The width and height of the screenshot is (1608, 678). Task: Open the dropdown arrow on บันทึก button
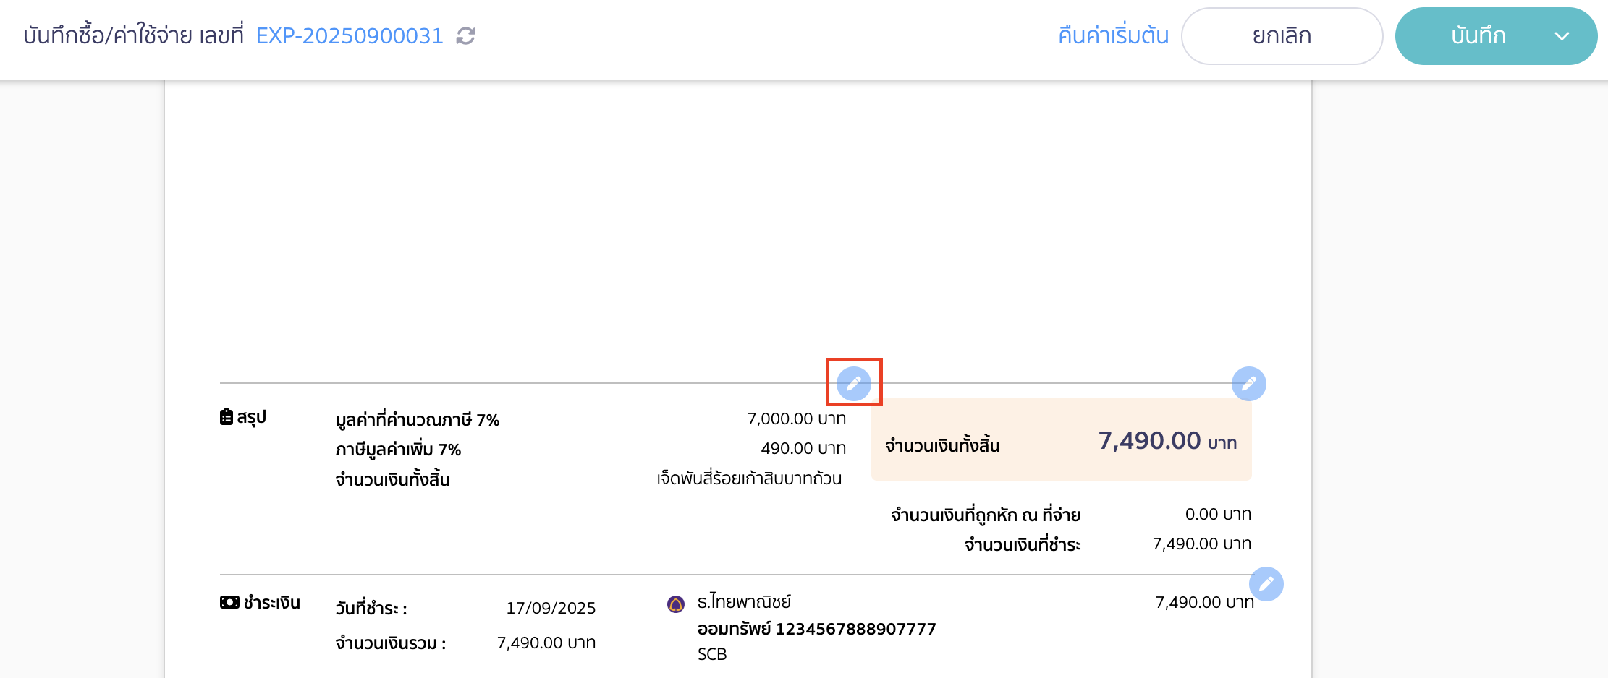pyautogui.click(x=1562, y=36)
